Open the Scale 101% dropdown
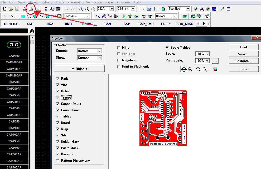Viewport: 261px width, 169px height. coord(207,54)
